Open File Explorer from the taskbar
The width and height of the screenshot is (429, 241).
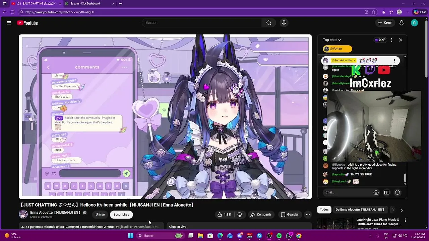(200, 236)
